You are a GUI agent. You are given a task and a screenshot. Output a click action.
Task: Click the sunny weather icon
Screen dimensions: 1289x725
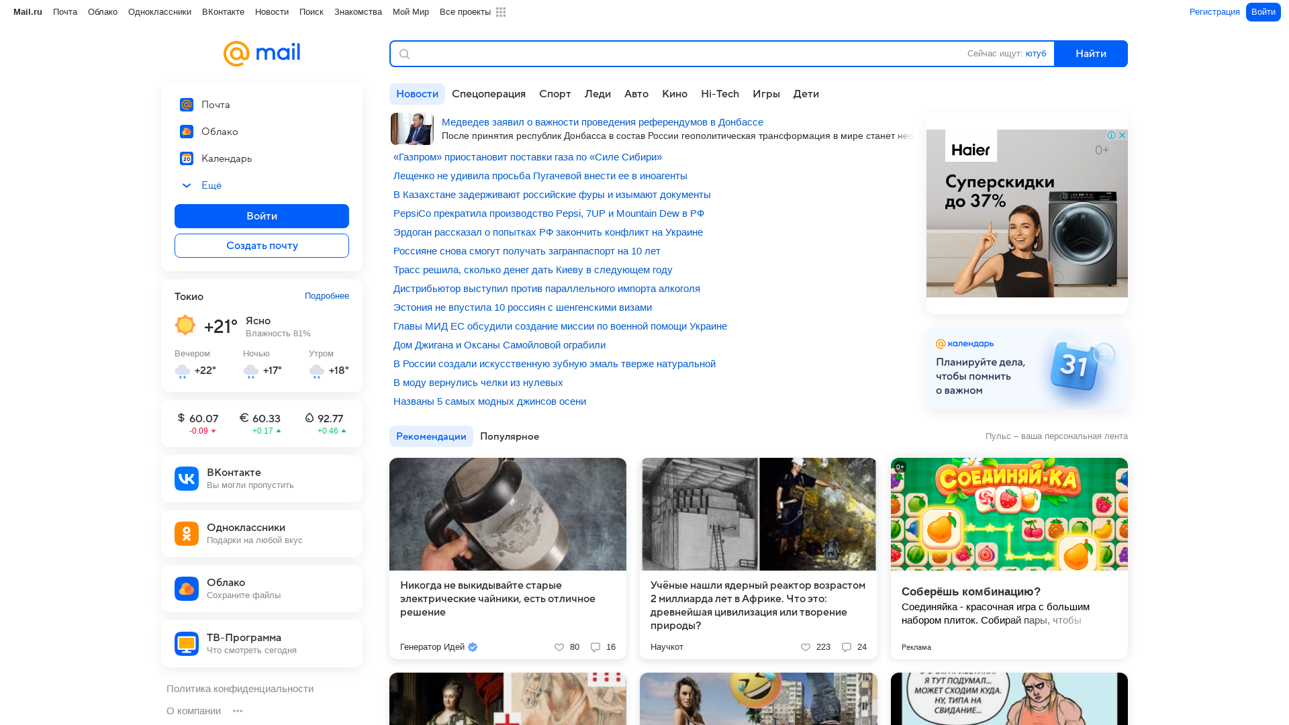pos(185,325)
